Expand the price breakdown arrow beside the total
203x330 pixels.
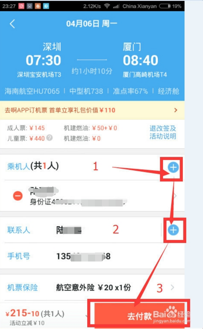point(86,315)
